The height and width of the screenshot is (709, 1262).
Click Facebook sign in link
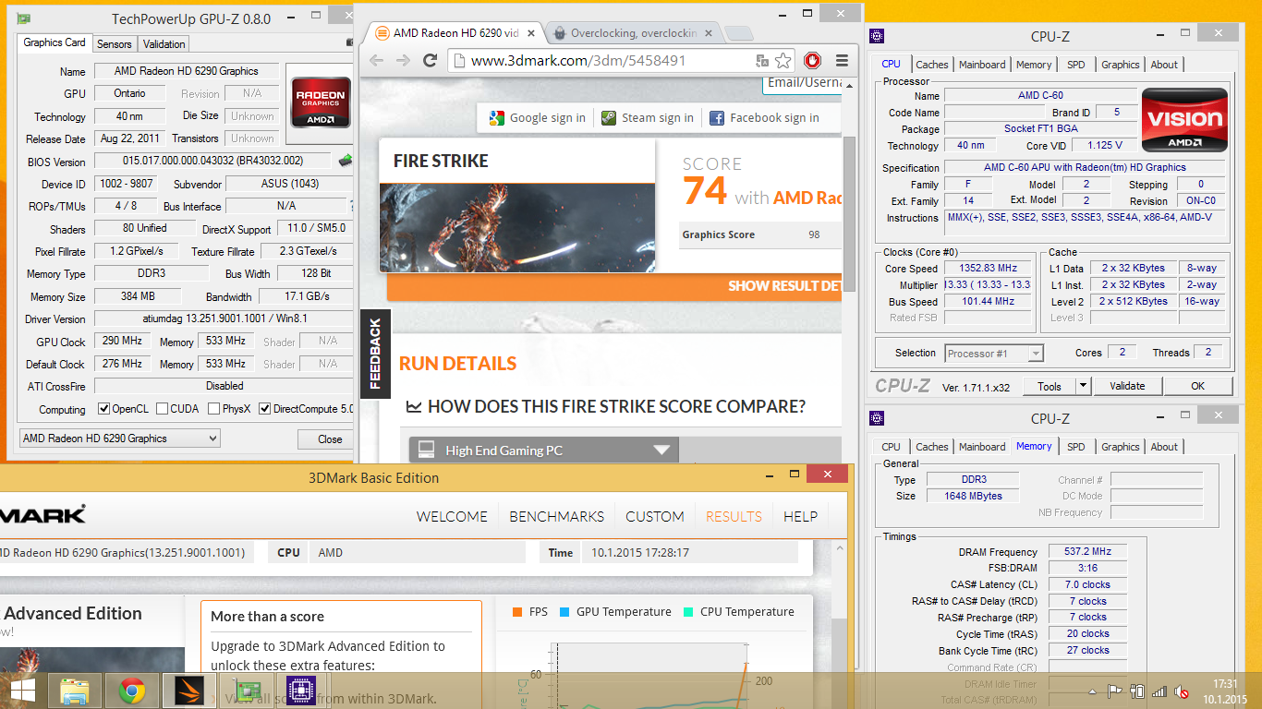(764, 117)
